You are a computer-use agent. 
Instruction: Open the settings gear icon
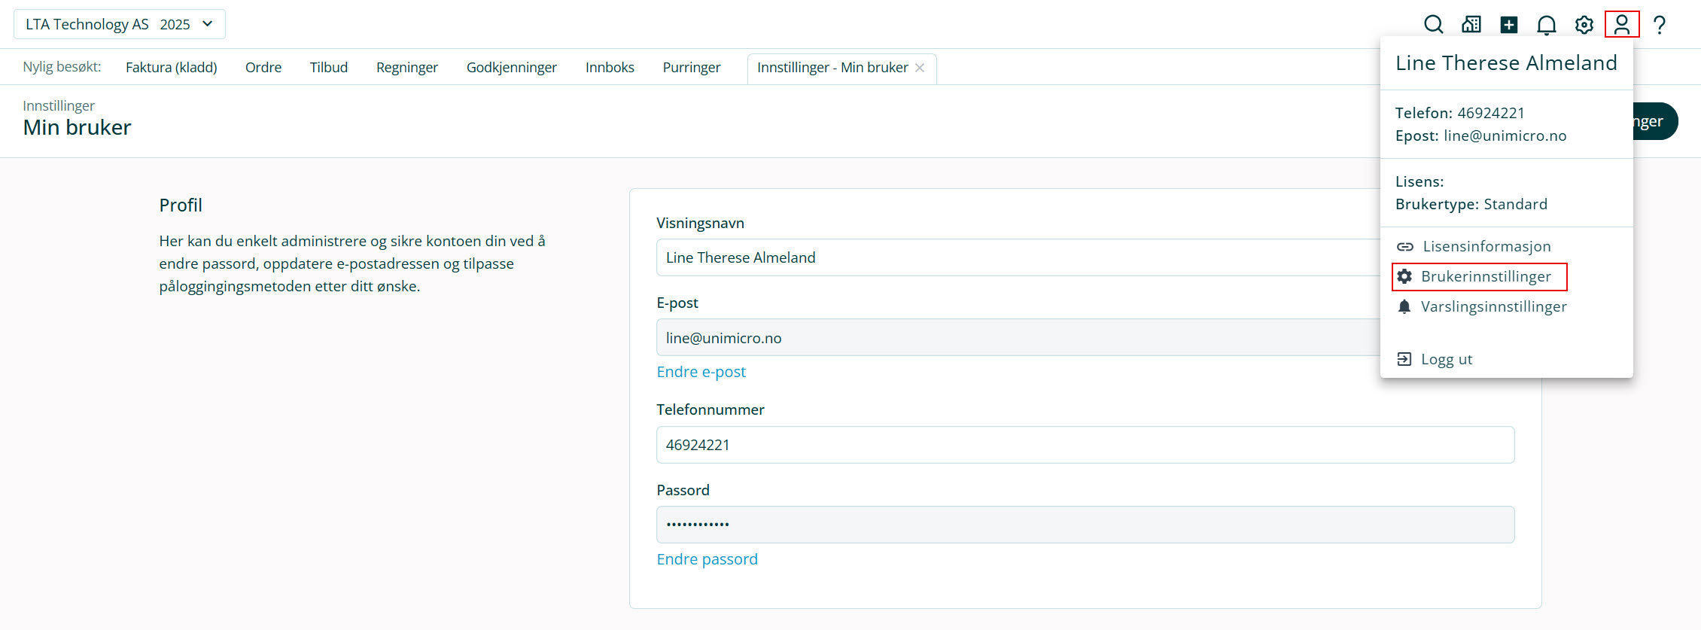pos(1584,25)
